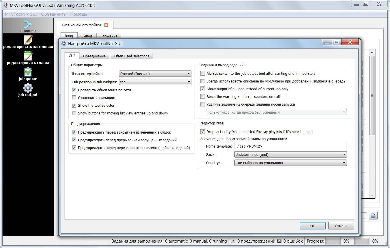Toggle Show output of all jobs checkbox
This screenshot has width=390, height=248.
[x=203, y=89]
